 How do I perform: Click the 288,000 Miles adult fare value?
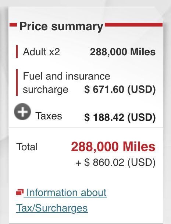point(123,52)
